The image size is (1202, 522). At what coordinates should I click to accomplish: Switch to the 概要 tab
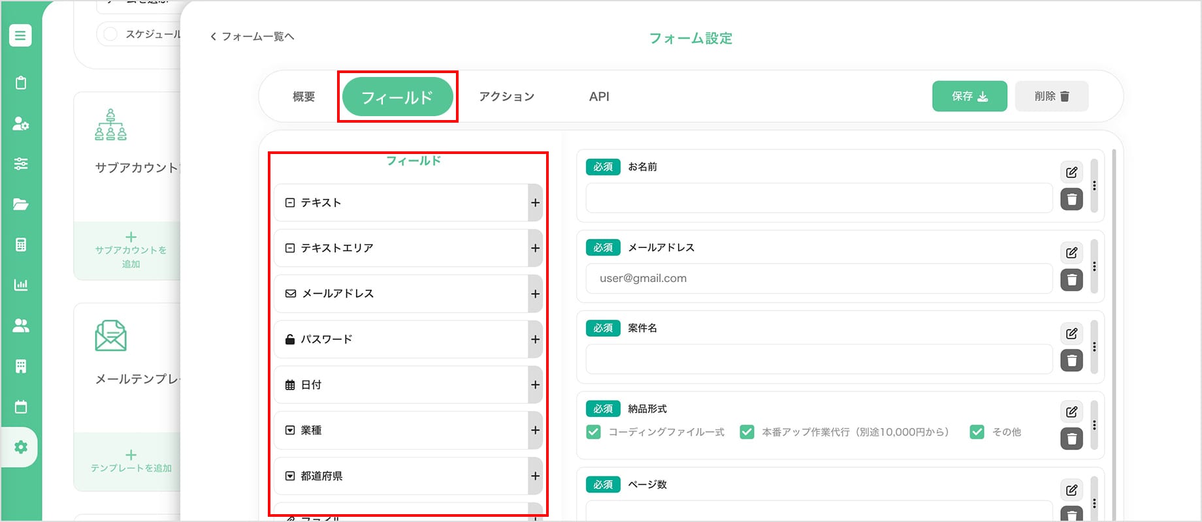pos(304,97)
